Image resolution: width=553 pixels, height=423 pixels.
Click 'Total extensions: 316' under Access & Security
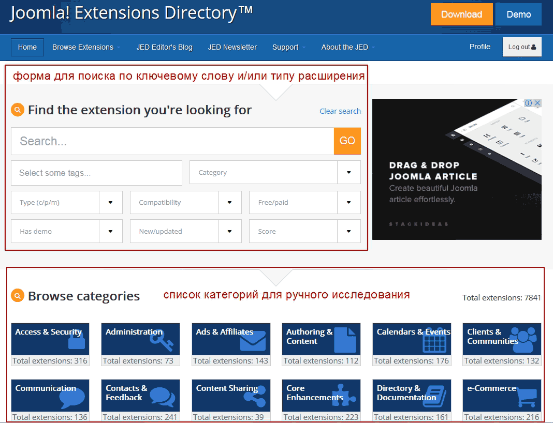pyautogui.click(x=50, y=360)
